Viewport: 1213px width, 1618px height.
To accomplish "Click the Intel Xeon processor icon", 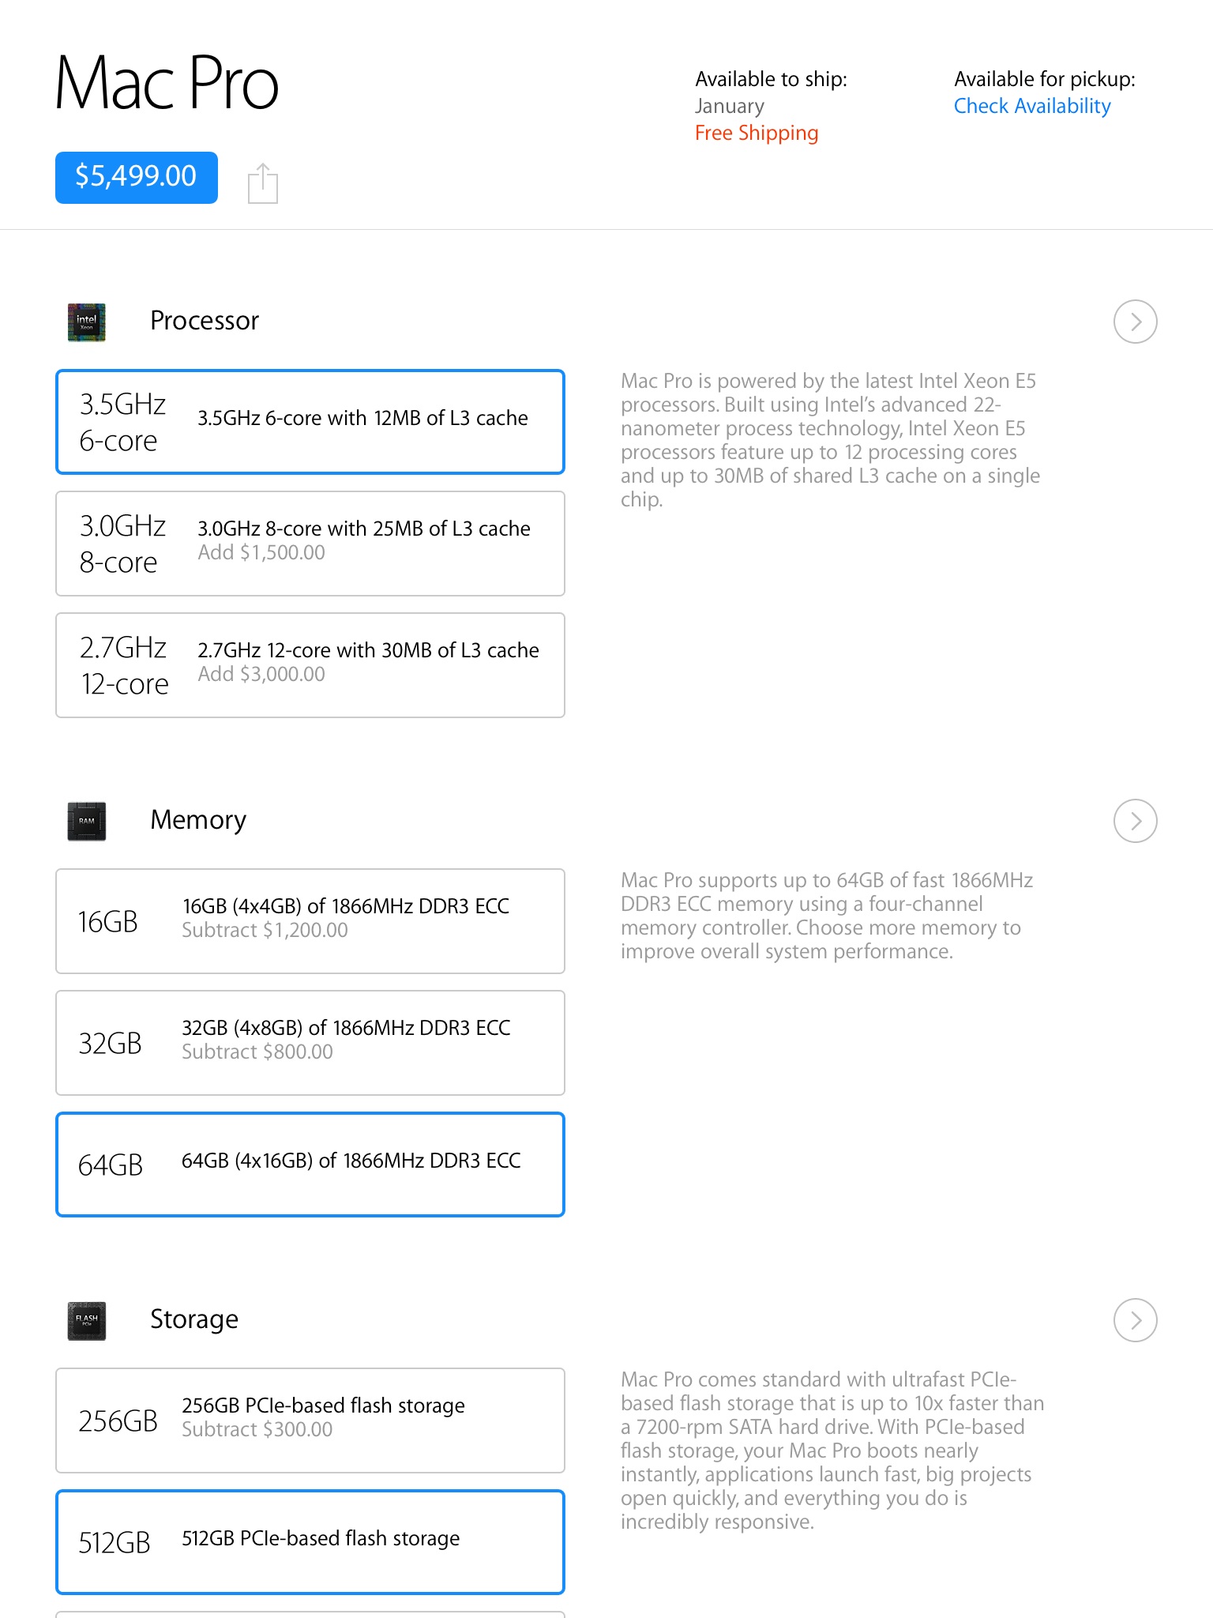I will click(x=87, y=322).
